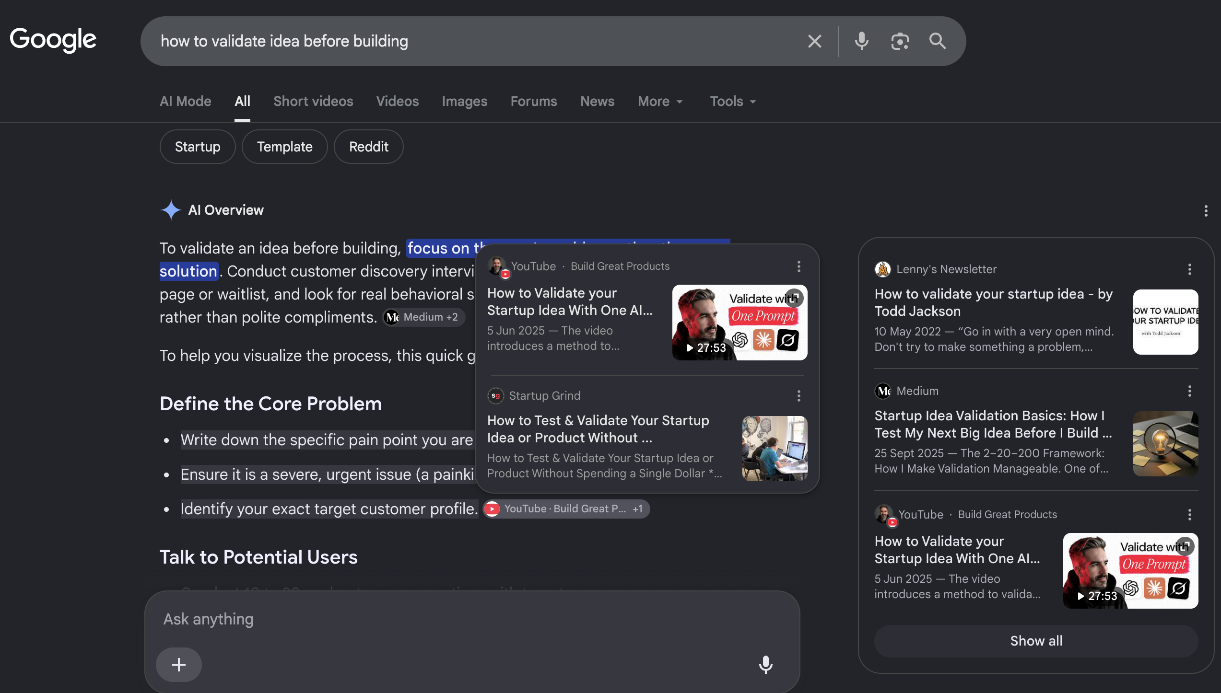
Task: Expand the More search filters dropdown
Action: [660, 102]
